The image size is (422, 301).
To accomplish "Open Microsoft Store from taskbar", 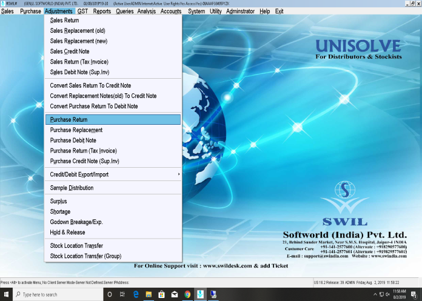I will 161,294.
